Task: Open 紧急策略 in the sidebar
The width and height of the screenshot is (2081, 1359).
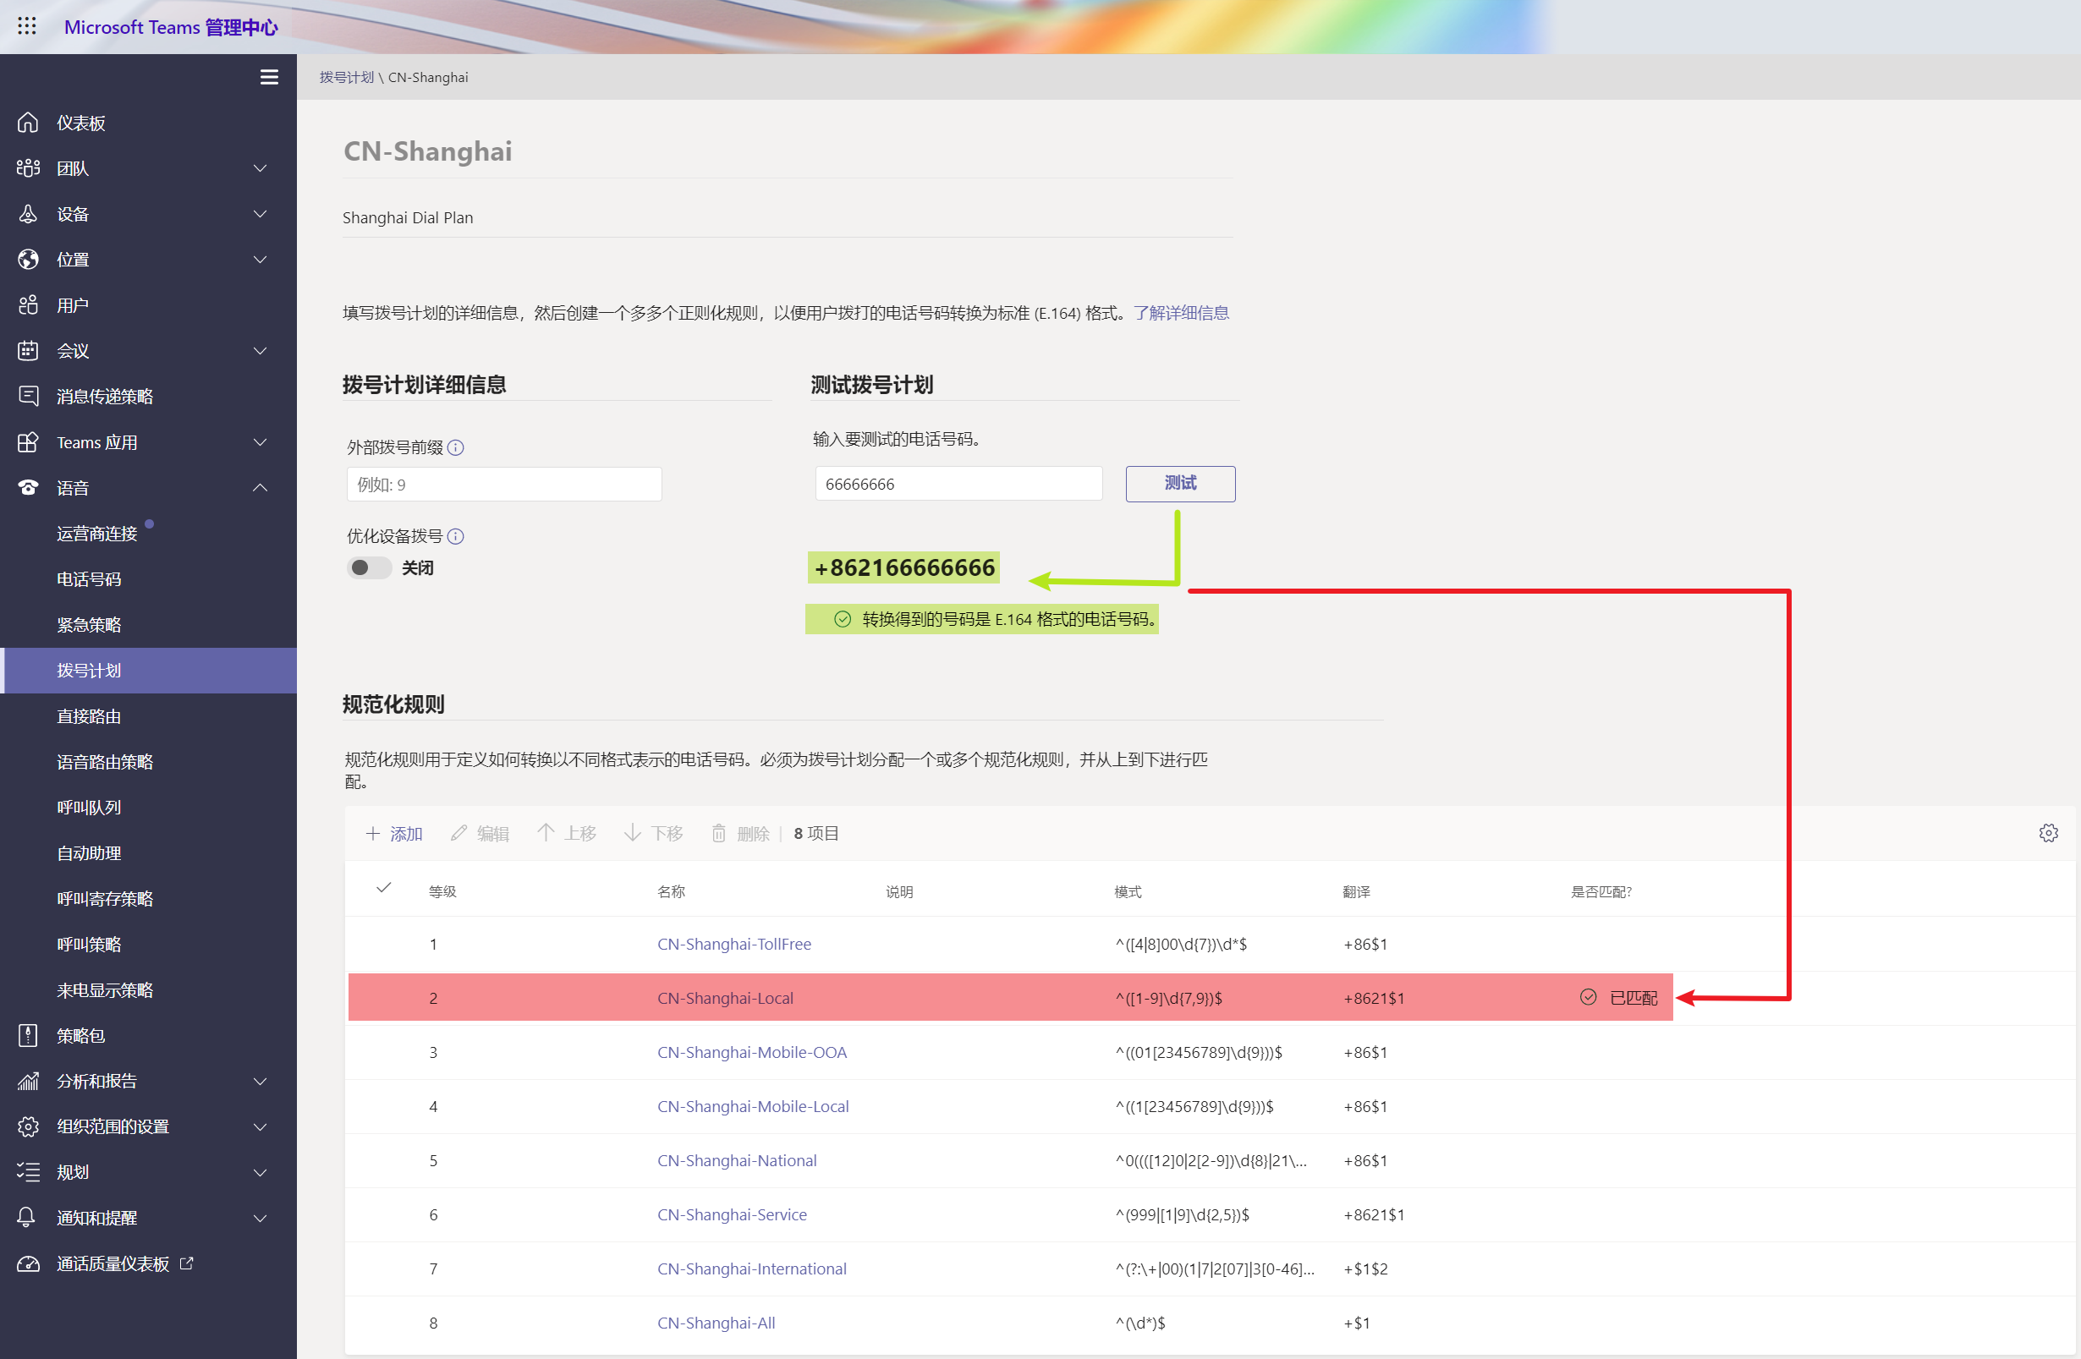Action: (x=89, y=624)
